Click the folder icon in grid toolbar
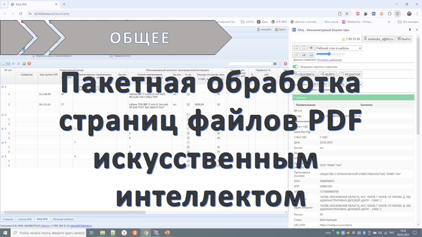 3,63
